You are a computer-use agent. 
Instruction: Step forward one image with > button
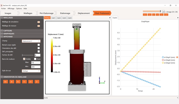157,15
